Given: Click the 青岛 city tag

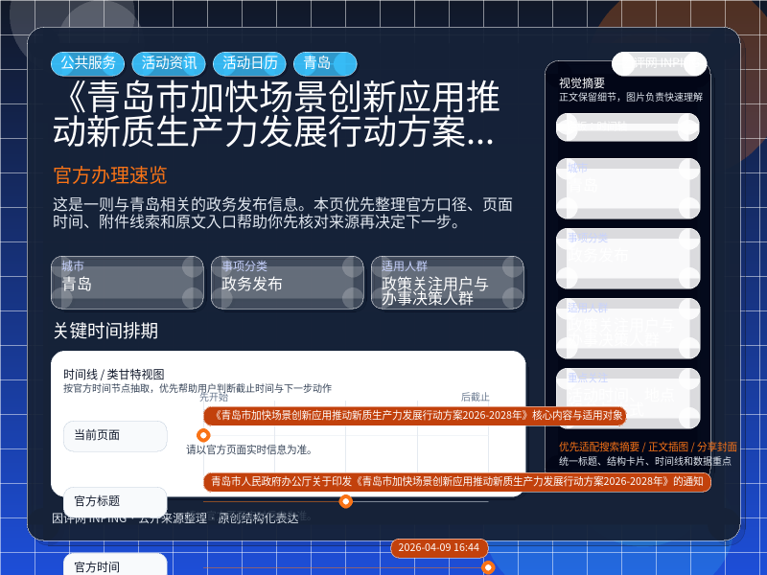Looking at the screenshot, I should [x=325, y=63].
